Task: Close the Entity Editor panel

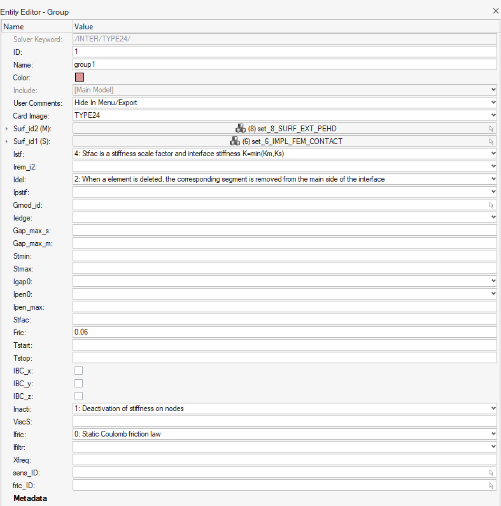Action: click(496, 11)
